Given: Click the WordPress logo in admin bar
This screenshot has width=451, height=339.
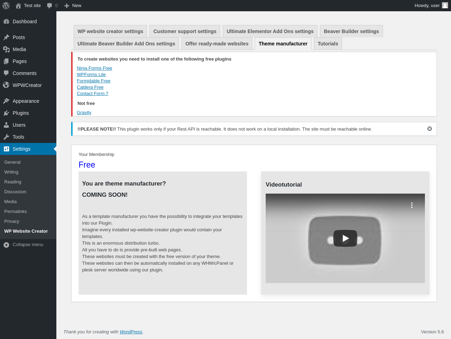Looking at the screenshot, I should tap(6, 6).
